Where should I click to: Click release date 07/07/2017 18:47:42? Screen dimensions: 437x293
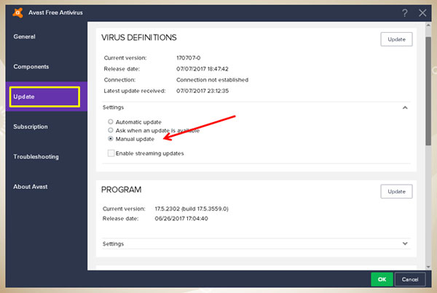(x=202, y=69)
